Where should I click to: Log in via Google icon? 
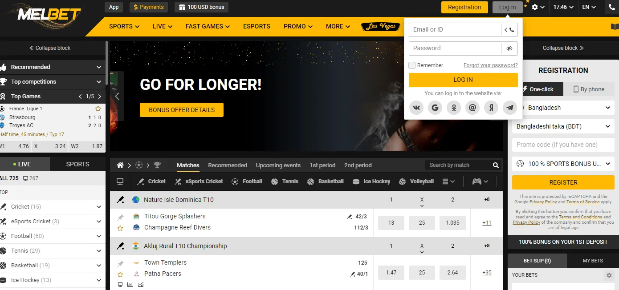coord(435,108)
